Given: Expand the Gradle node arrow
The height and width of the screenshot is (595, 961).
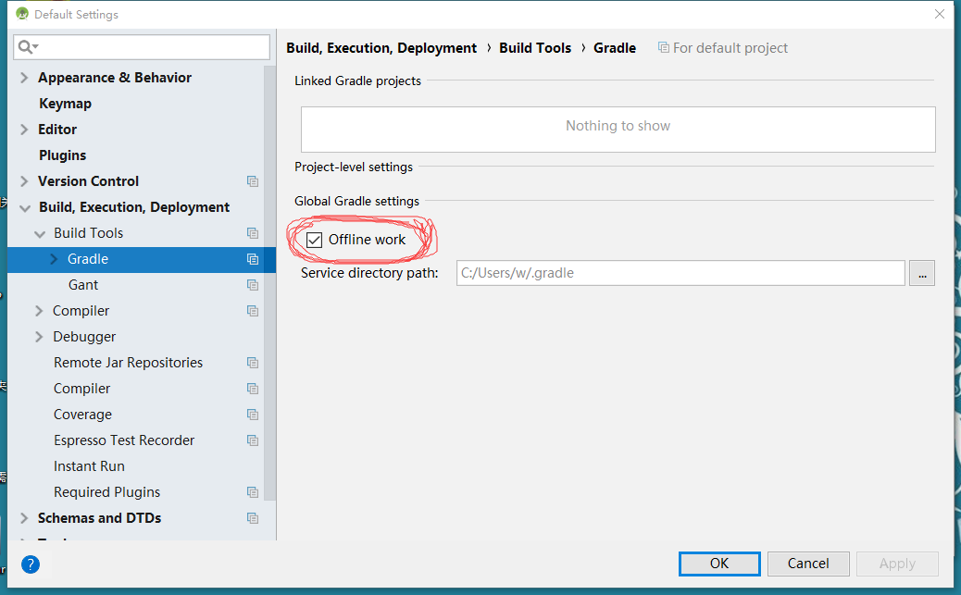Looking at the screenshot, I should tap(54, 259).
